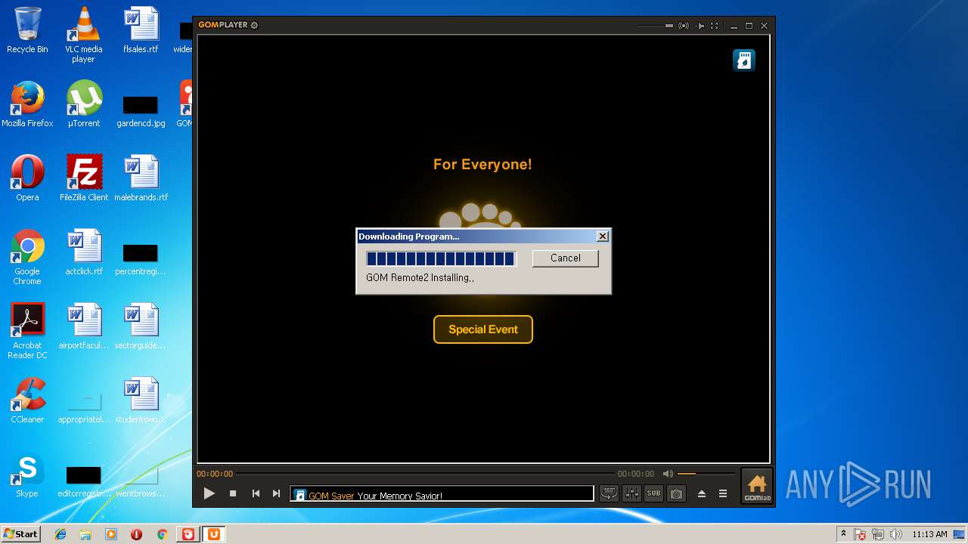Open the actclick.rtf document
The width and height of the screenshot is (968, 544).
pos(83,252)
